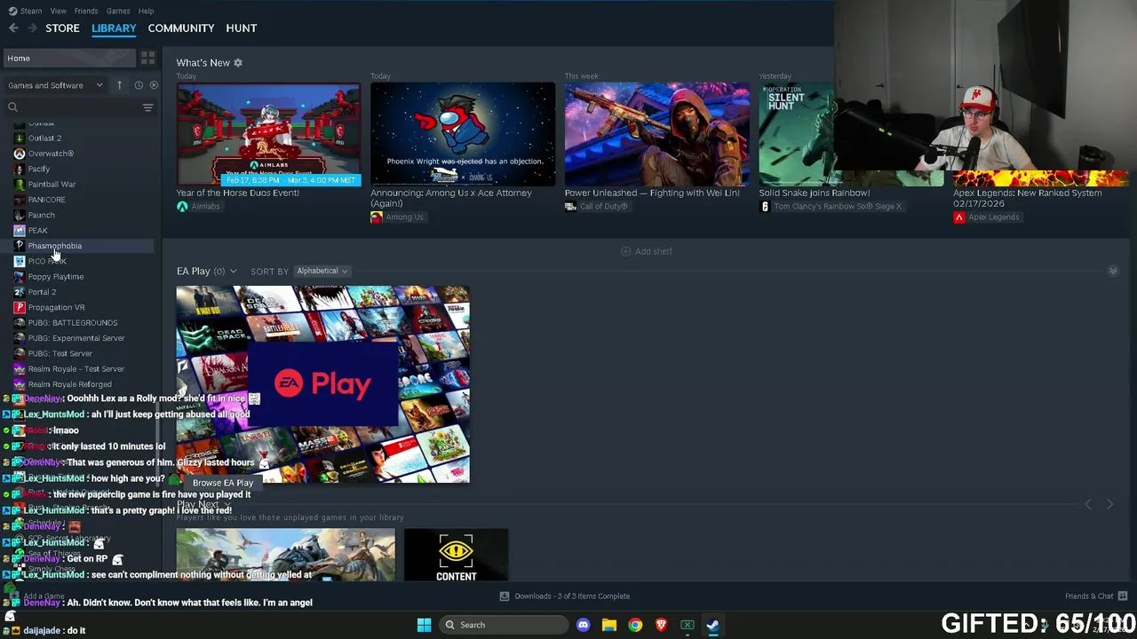Viewport: 1137px width, 639px height.
Task: Click Home library button
Action: click(68, 58)
